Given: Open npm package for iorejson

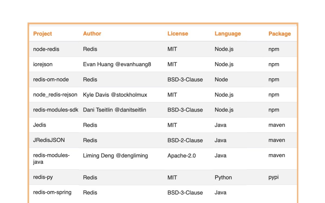Looking at the screenshot, I should coord(274,65).
